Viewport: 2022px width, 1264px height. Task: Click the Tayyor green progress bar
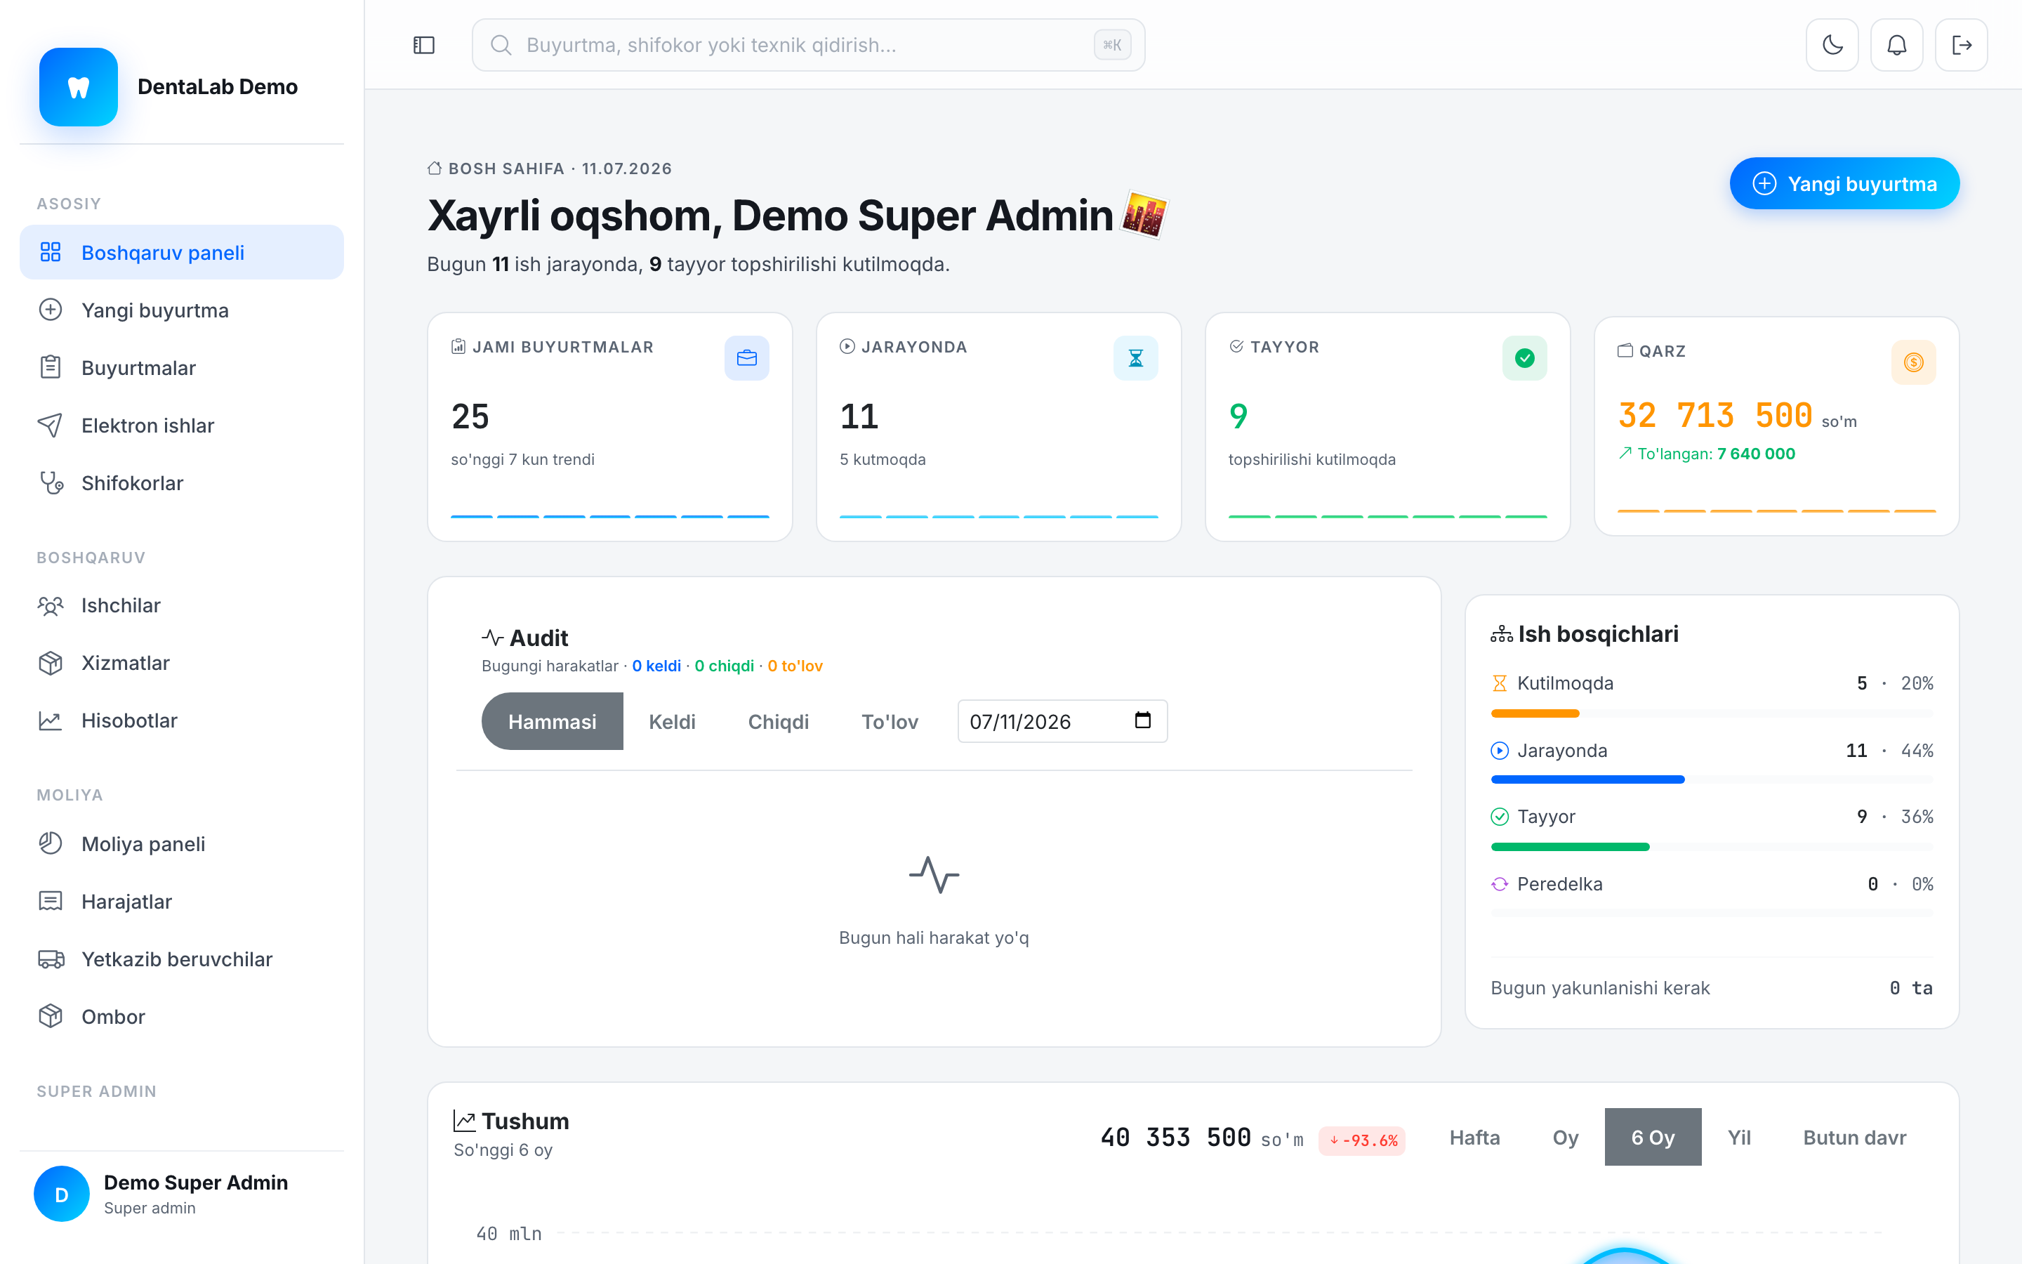click(x=1570, y=847)
